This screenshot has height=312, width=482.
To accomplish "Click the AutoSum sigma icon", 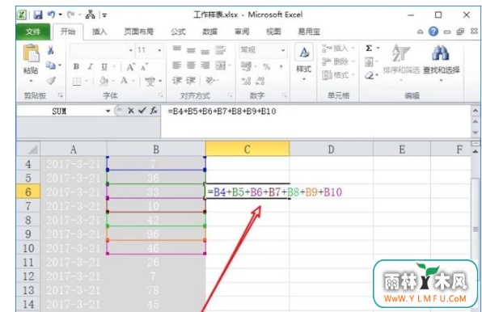I will pos(369,48).
